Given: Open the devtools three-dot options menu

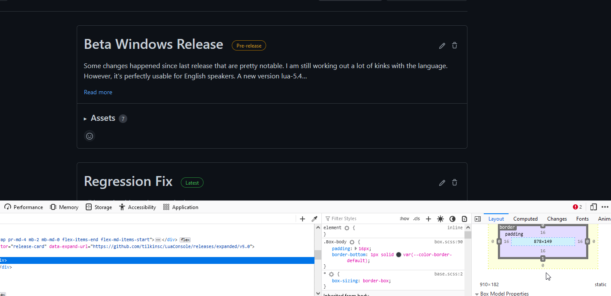Looking at the screenshot, I should pyautogui.click(x=605, y=207).
